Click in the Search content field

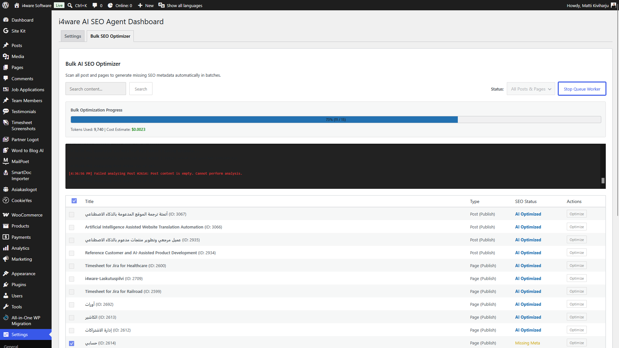click(95, 89)
